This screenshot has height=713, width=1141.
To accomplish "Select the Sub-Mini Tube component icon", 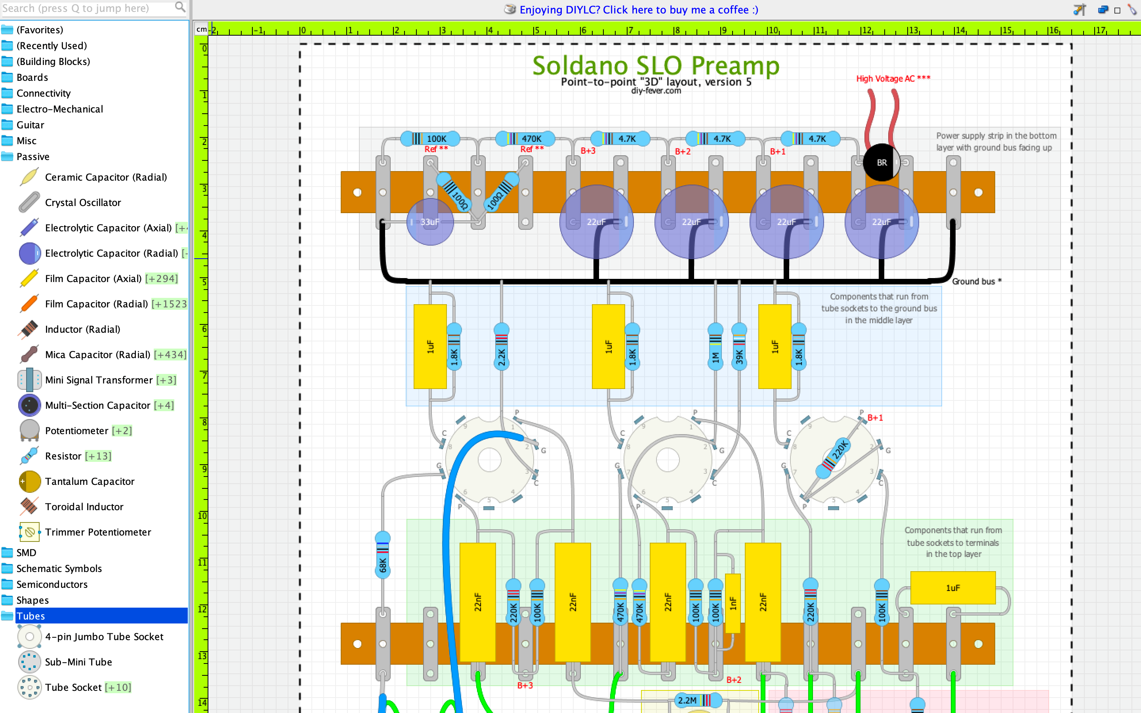I will (29, 662).
